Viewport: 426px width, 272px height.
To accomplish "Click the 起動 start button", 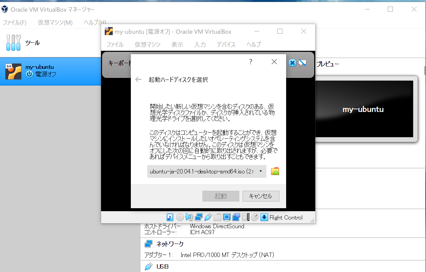I will tap(221, 196).
